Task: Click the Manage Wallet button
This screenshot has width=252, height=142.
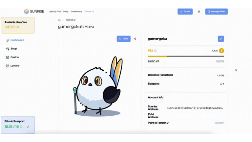Action: coord(216,12)
